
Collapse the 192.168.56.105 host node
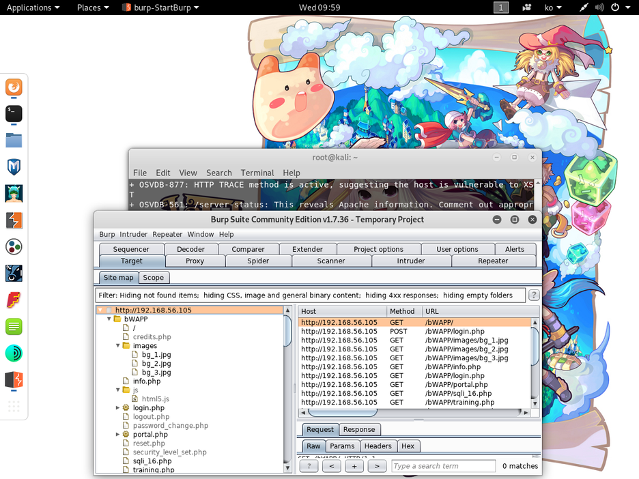click(100, 310)
